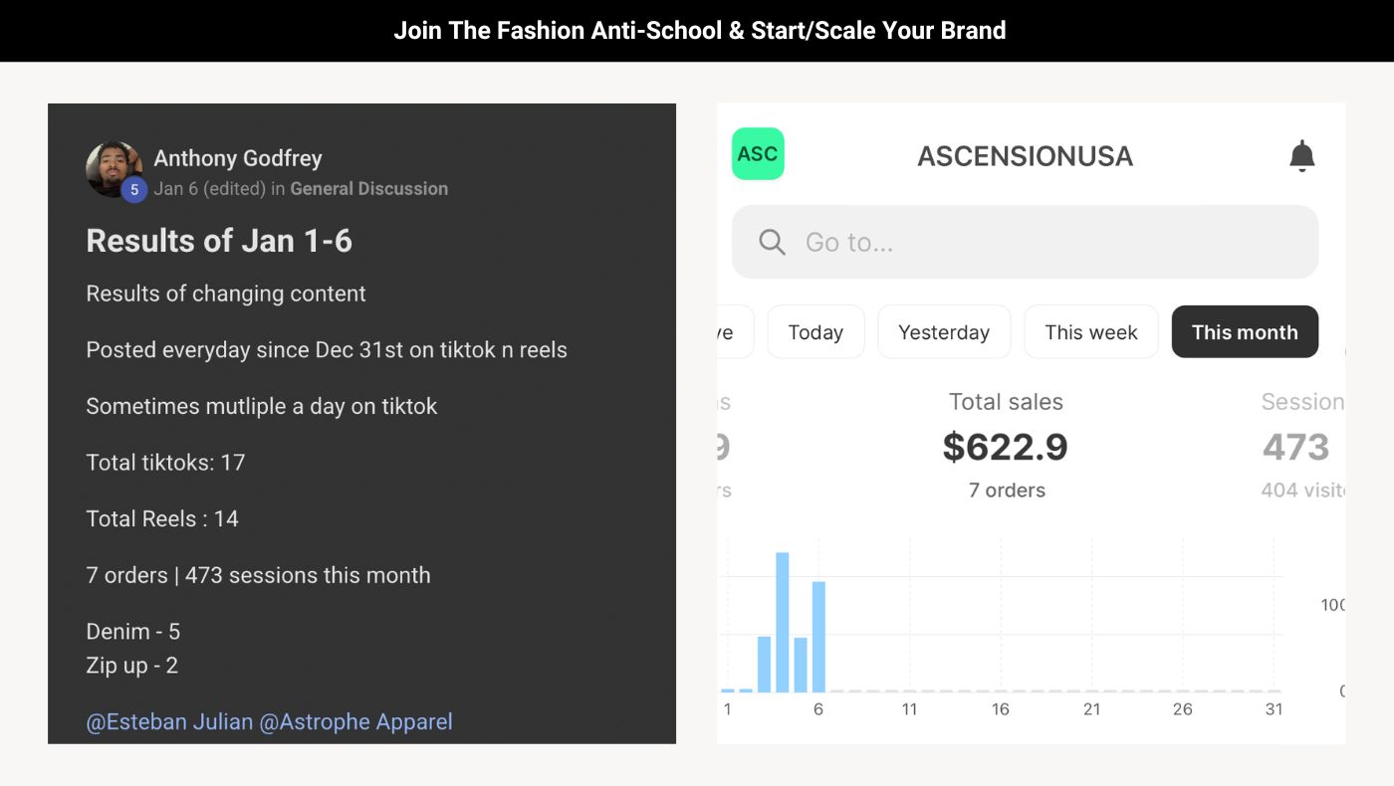Click the green ASC store logo

tap(758, 154)
